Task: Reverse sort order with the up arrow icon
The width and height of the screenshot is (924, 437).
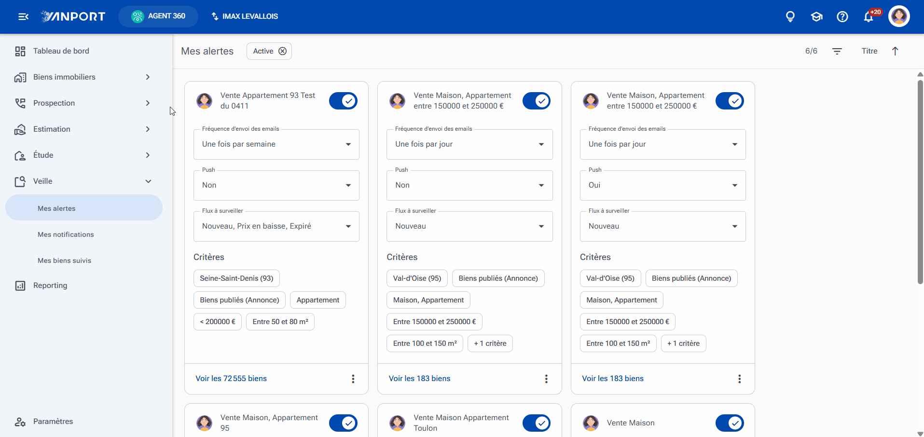Action: click(x=895, y=51)
